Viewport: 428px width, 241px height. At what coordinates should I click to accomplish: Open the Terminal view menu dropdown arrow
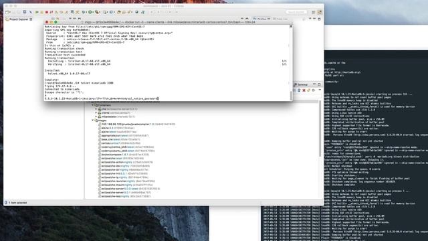point(320,90)
